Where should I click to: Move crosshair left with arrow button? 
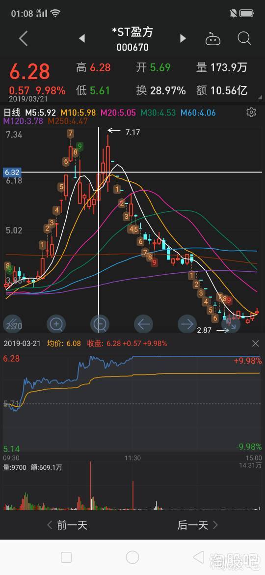point(143,324)
